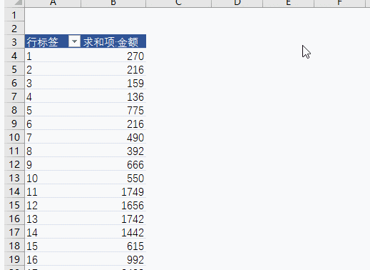The height and width of the screenshot is (270, 370).
Task: Select row header 9
Action: pos(14,124)
